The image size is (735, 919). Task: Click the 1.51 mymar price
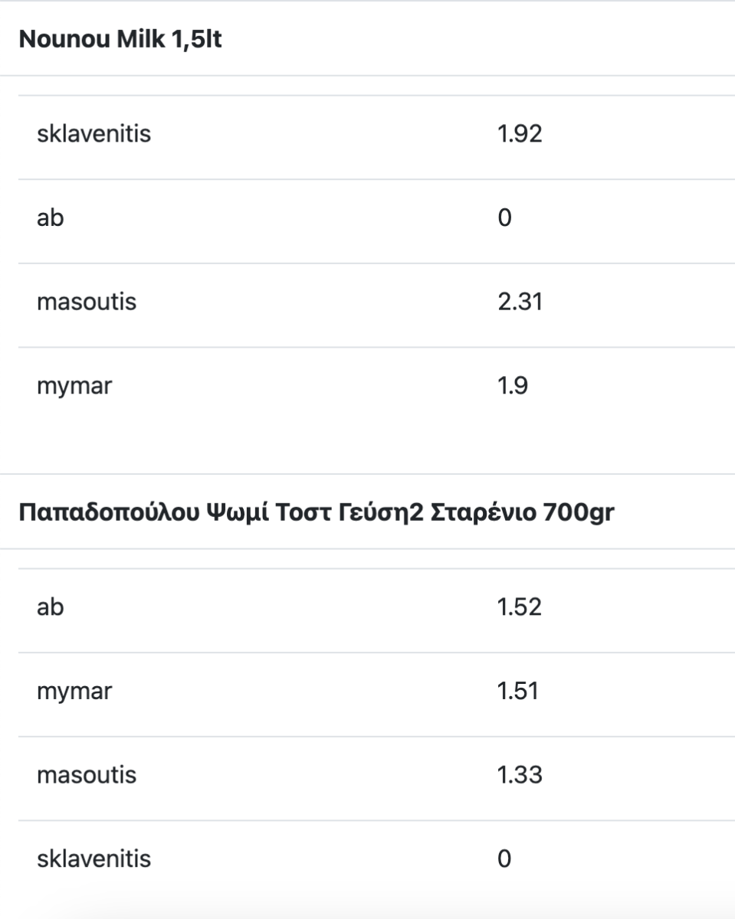tap(518, 692)
